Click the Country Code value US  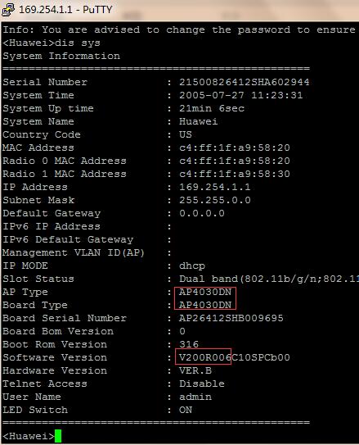(x=186, y=134)
